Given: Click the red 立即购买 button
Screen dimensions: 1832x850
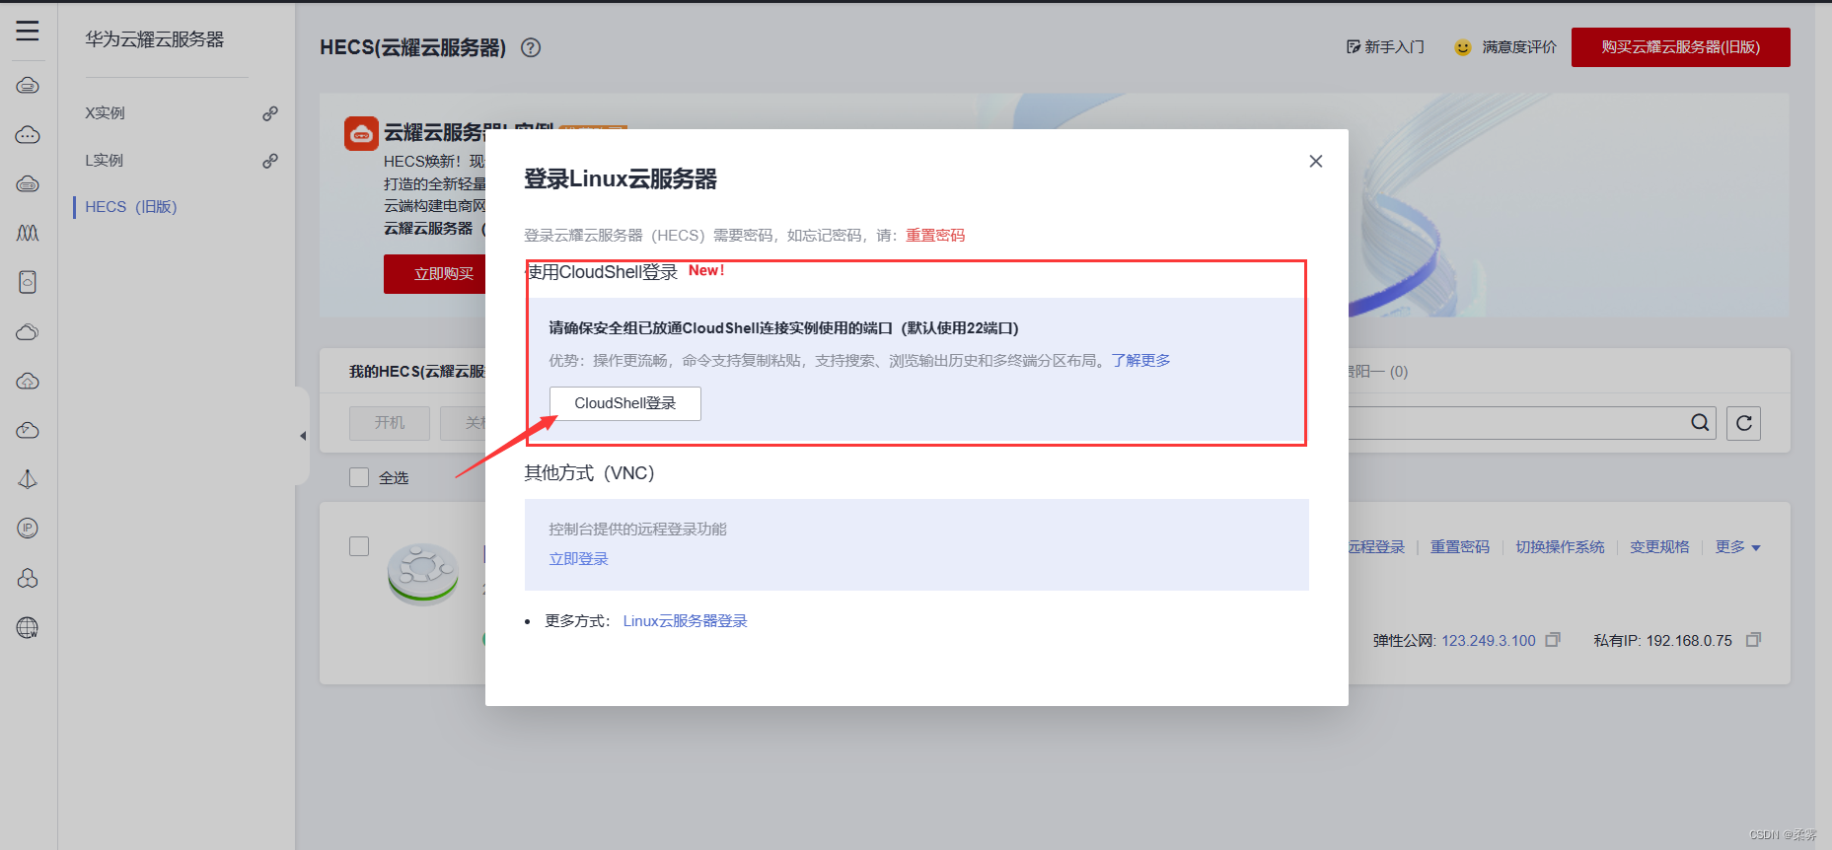Looking at the screenshot, I should (435, 274).
